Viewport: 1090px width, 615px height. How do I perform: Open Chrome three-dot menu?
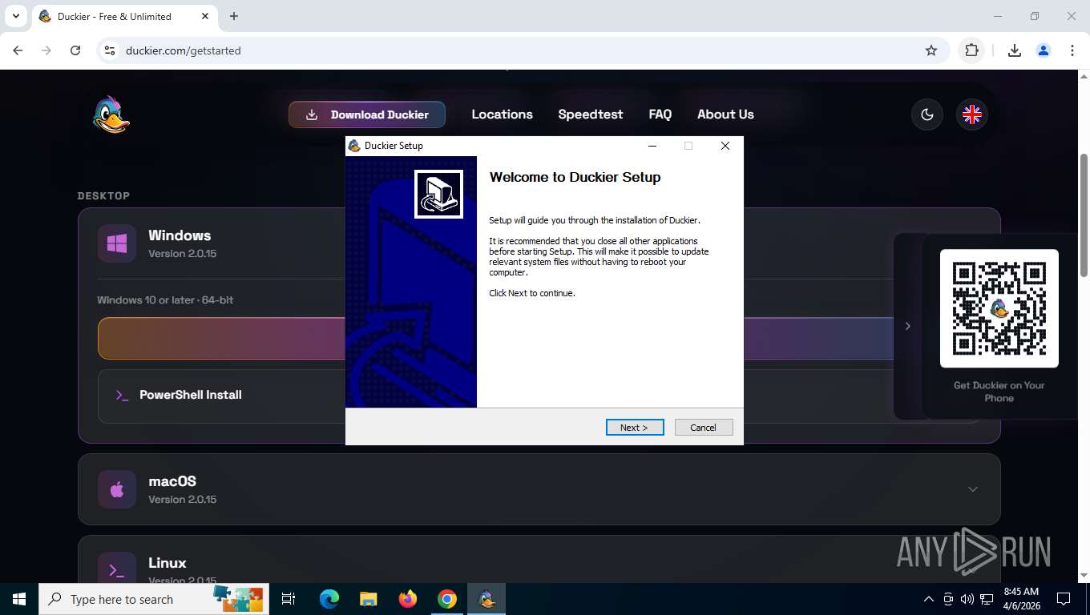point(1072,50)
